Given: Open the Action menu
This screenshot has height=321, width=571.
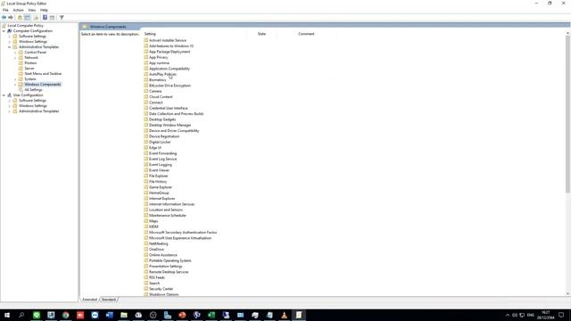Looking at the screenshot, I should point(18,10).
